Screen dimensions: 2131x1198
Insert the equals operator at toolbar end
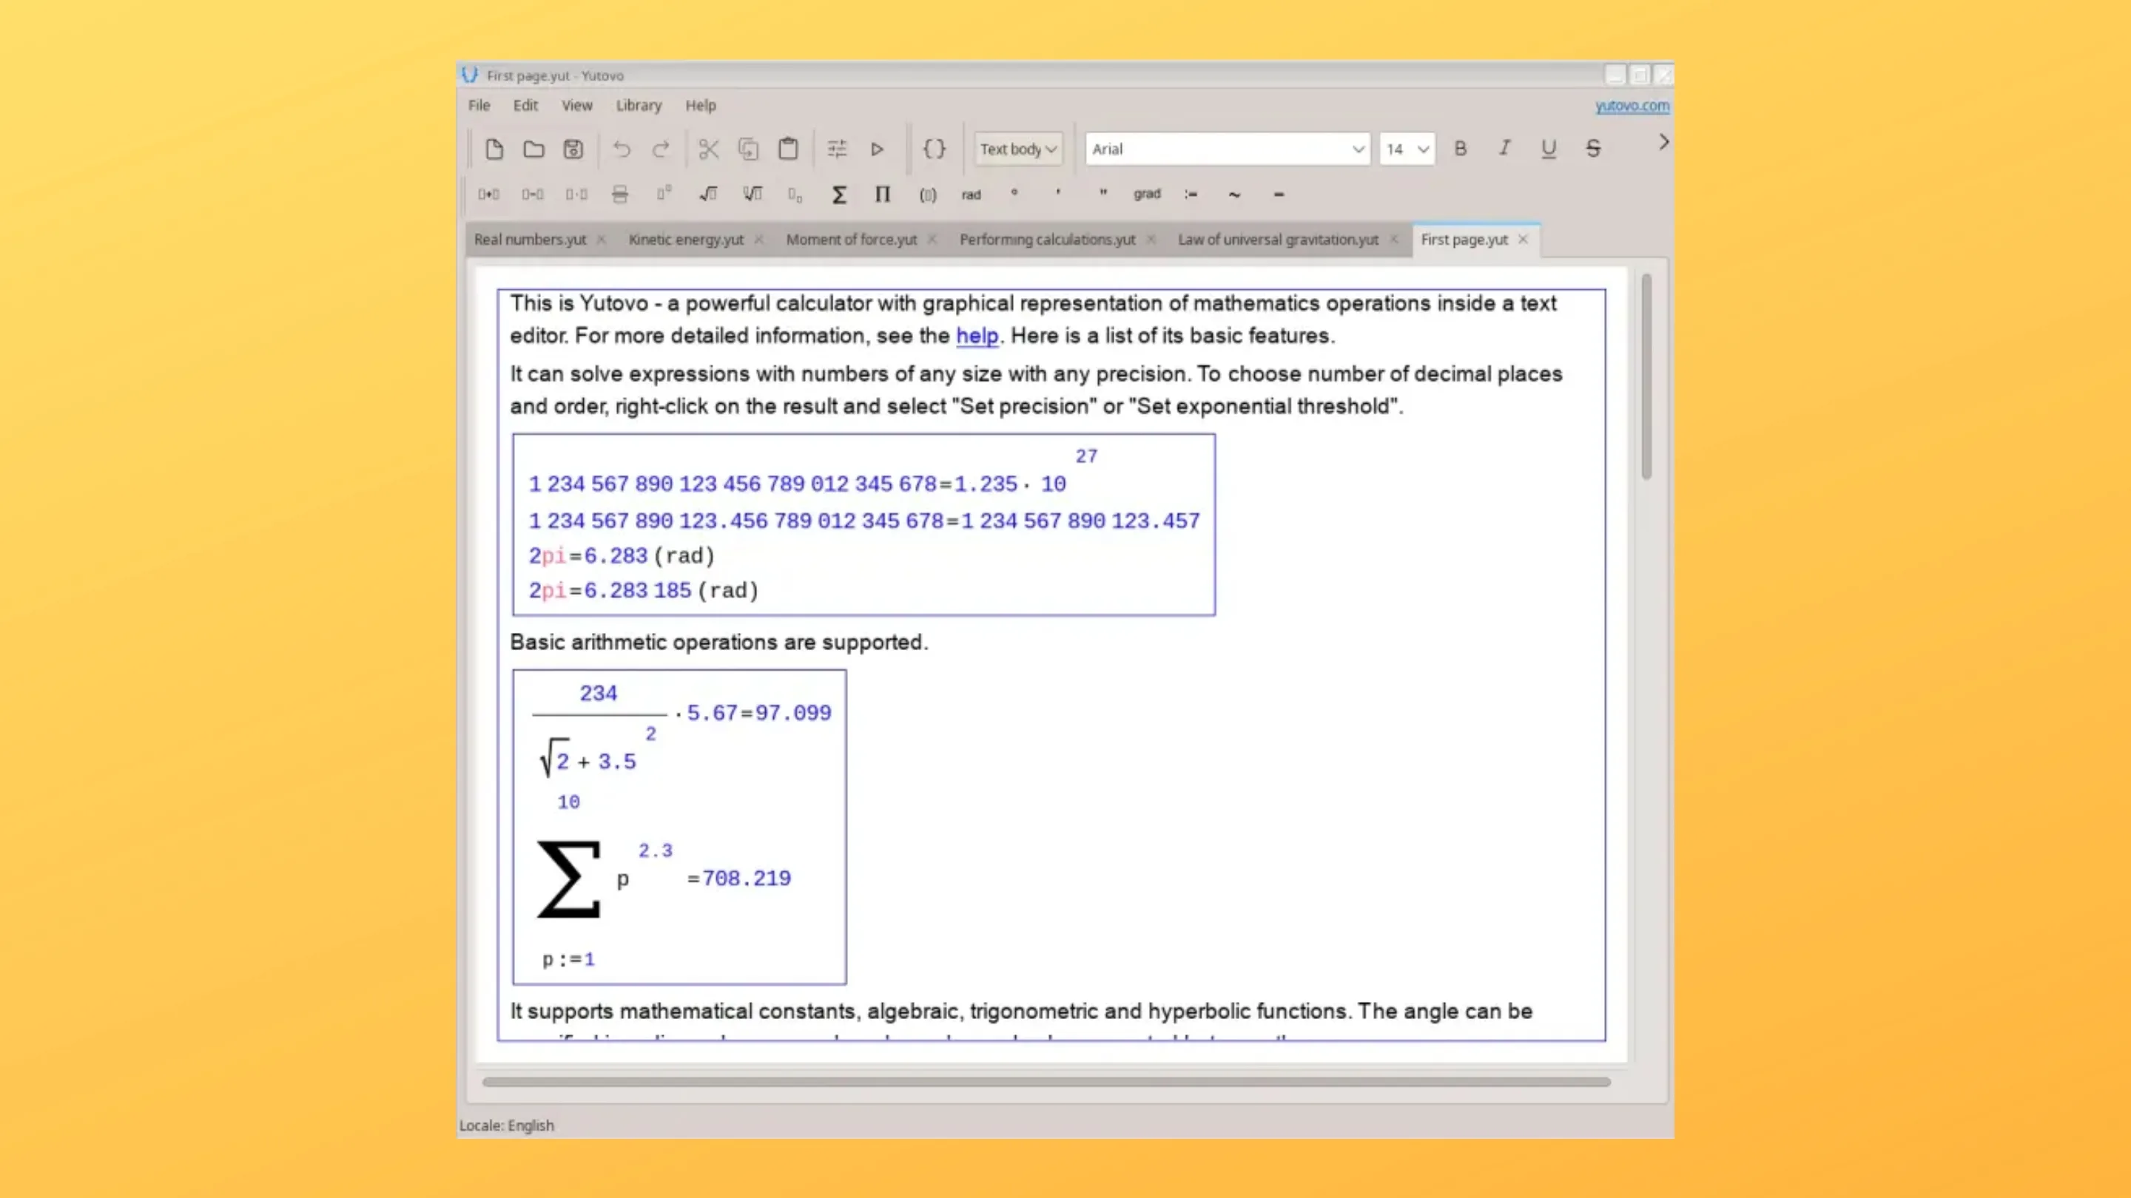1279,194
